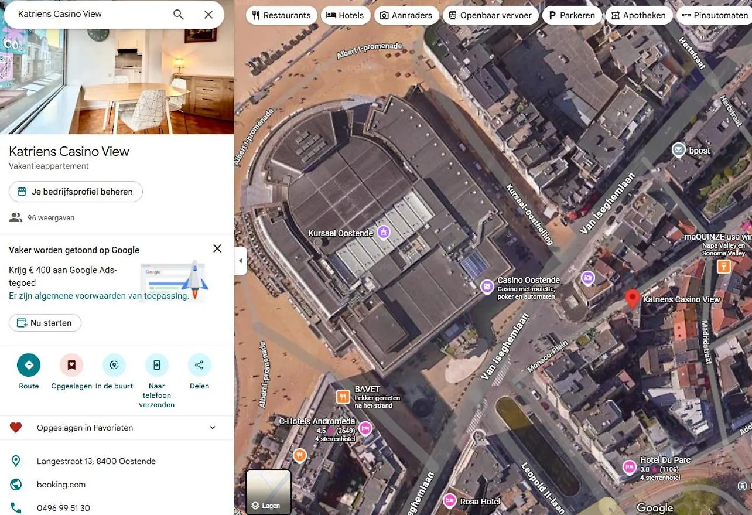Viewport: 752px width, 515px height.
Task: Click the Casino Oostende map marker
Action: (x=487, y=287)
